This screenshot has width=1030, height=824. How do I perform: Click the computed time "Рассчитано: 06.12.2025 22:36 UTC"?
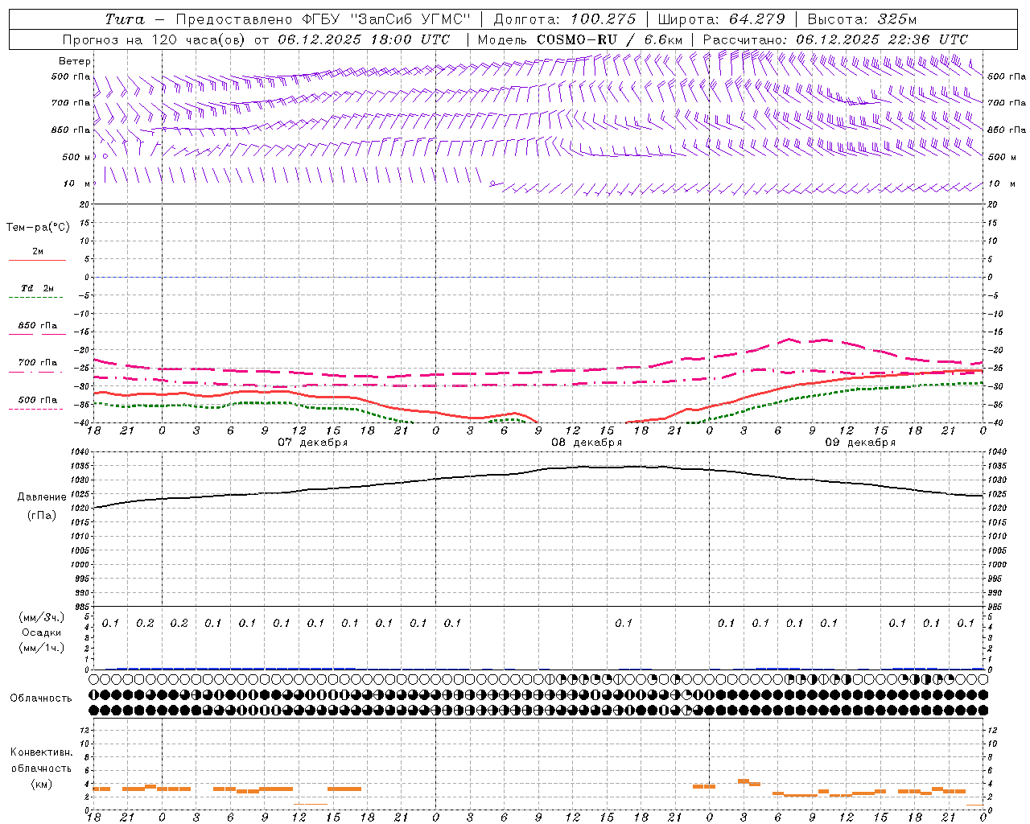click(x=835, y=39)
